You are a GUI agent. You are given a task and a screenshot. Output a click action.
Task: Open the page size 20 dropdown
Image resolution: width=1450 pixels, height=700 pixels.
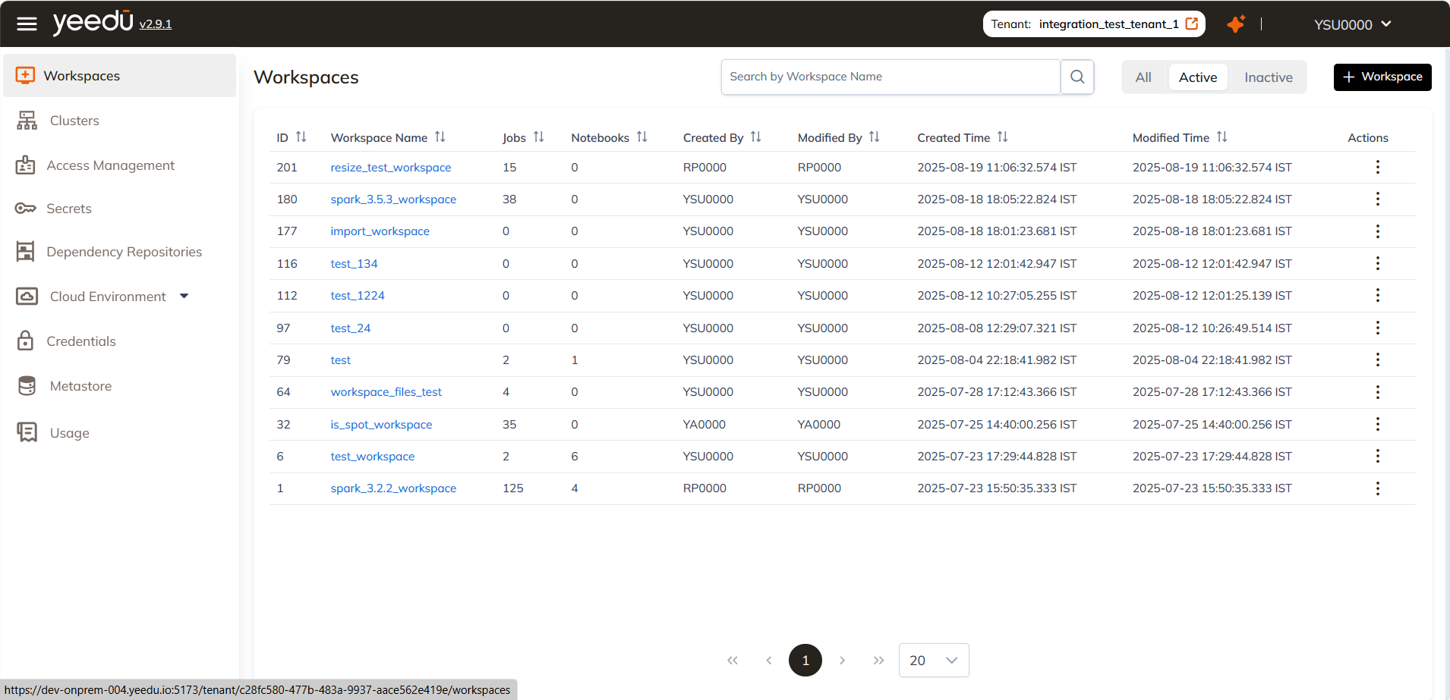933,660
